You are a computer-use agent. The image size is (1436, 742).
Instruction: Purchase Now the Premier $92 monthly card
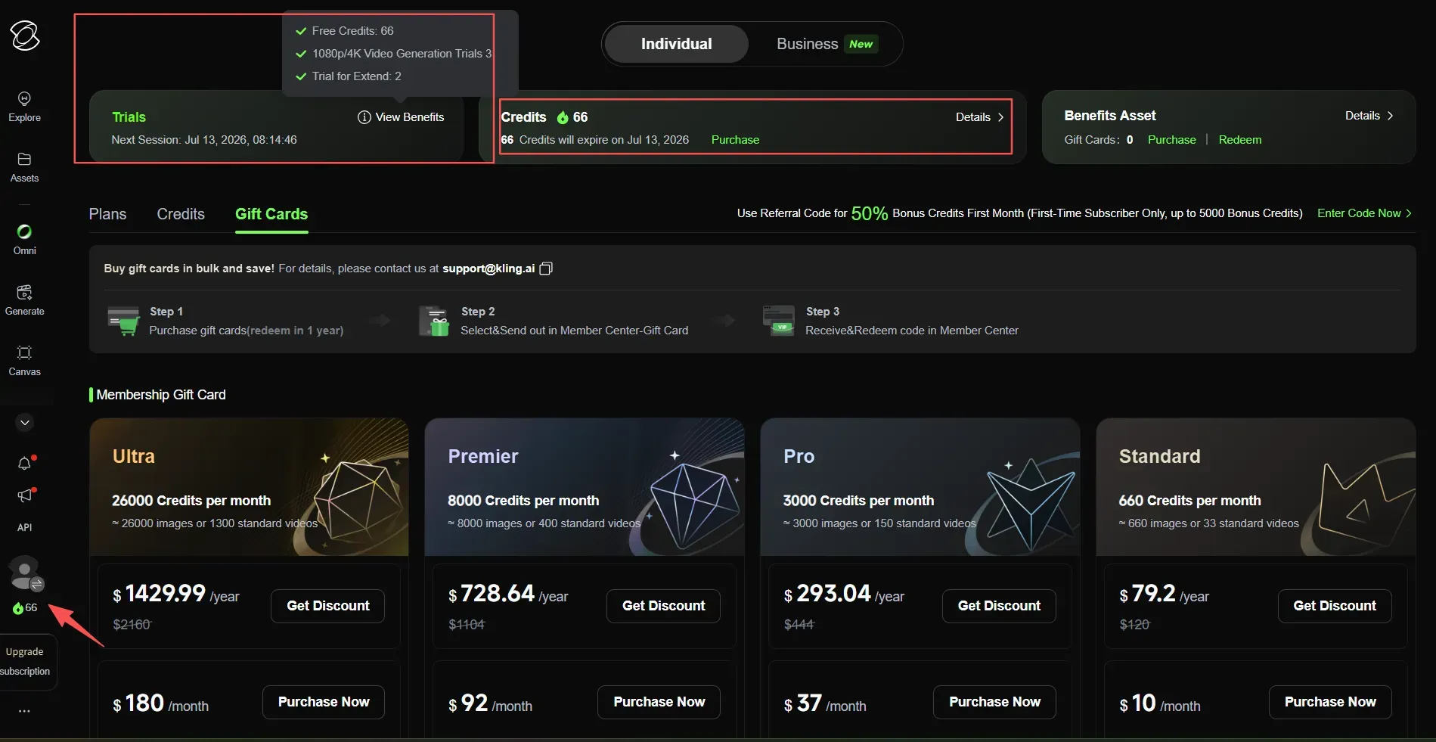click(659, 702)
